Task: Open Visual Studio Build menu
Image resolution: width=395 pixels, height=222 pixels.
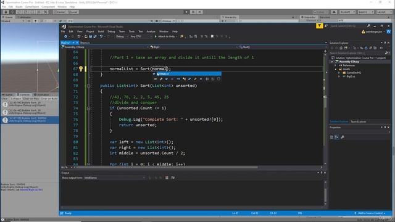Action: click(x=101, y=31)
